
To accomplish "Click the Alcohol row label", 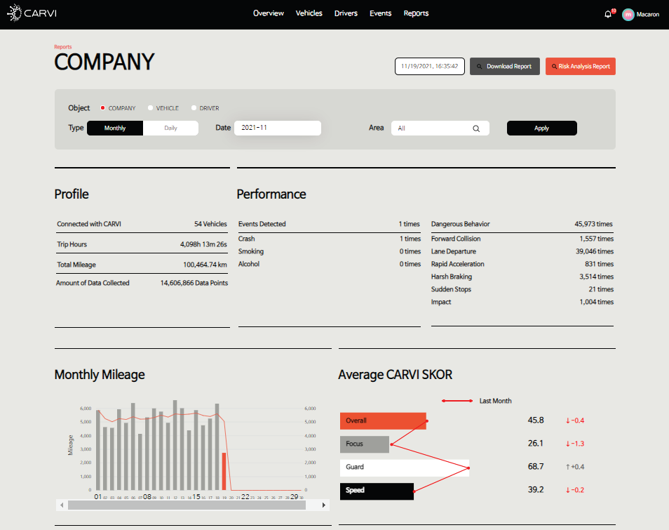I will [249, 264].
